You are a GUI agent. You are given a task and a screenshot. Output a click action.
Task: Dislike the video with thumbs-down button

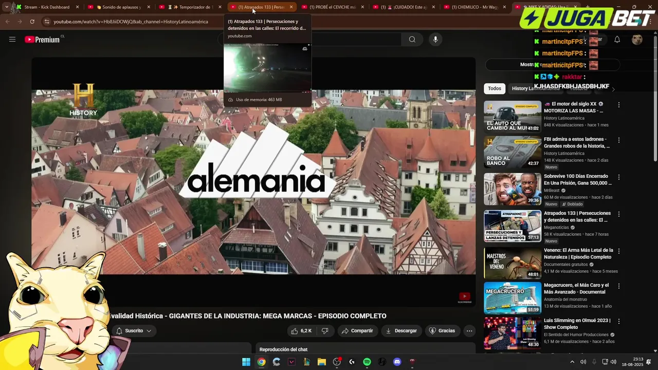325,330
